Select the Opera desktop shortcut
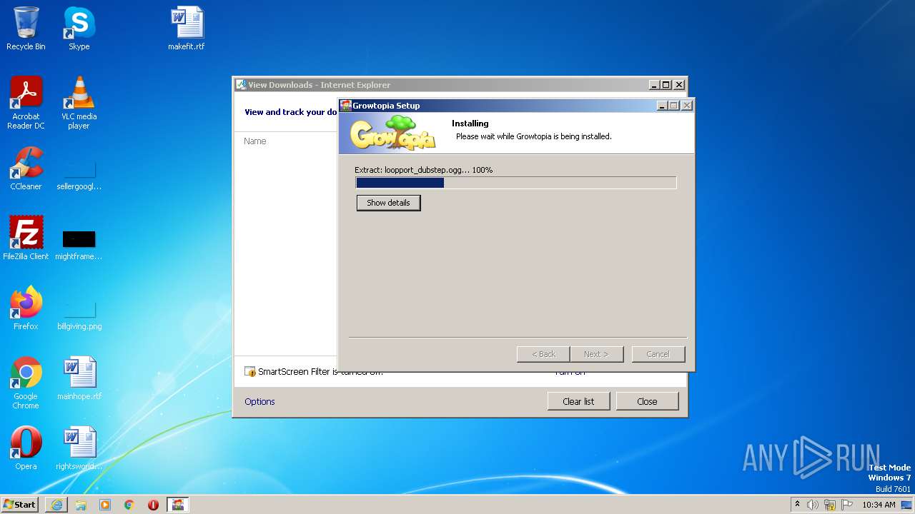The height and width of the screenshot is (514, 915). coord(26,448)
